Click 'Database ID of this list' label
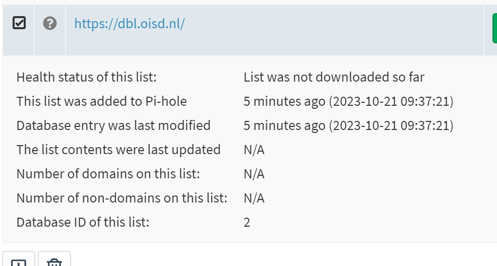Screen dimensions: 497x266 83,223
